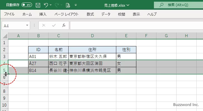This screenshot has width=203, height=111.
Task: Select column D header
Action: click(x=92, y=36)
